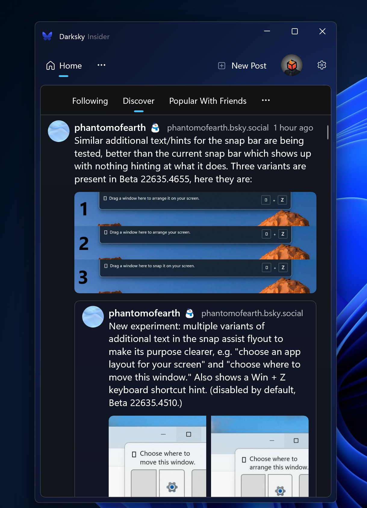This screenshot has width=367, height=508.
Task: Open the avatar in the quoted post
Action: (x=93, y=317)
